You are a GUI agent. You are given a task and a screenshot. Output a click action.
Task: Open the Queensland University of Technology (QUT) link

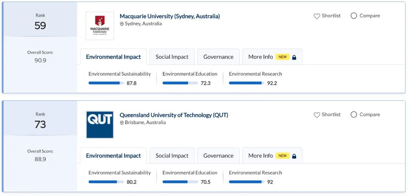click(x=174, y=115)
